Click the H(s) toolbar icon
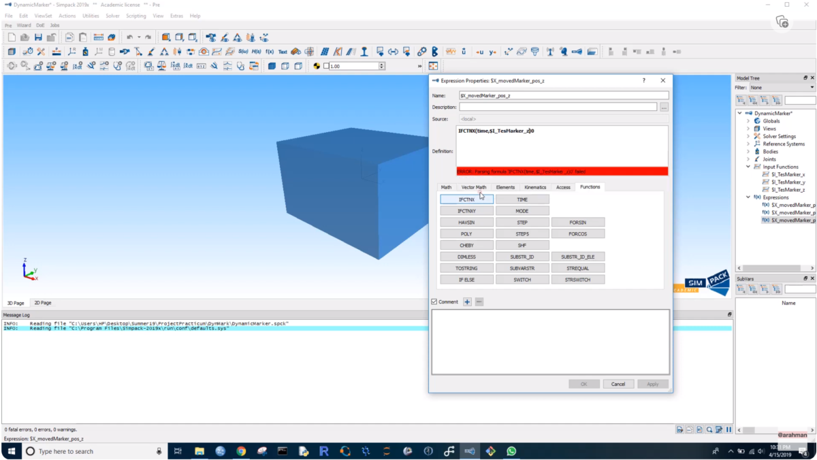The image size is (817, 460). pyautogui.click(x=257, y=52)
